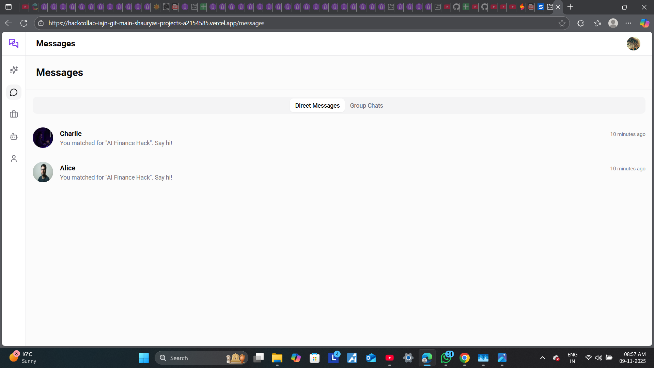The height and width of the screenshot is (368, 654).
Task: Click Charlie's profile picture thumbnail
Action: click(43, 138)
